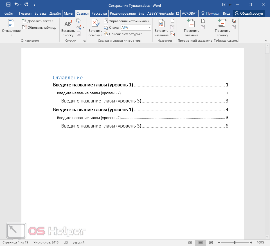
Task: Open the Review (Рецензирование) ribbon tab
Action: pyautogui.click(x=123, y=13)
